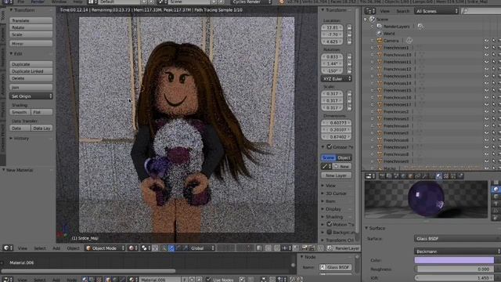The width and height of the screenshot is (501, 282).
Task: Click the node editor type icon
Action: 8,280
